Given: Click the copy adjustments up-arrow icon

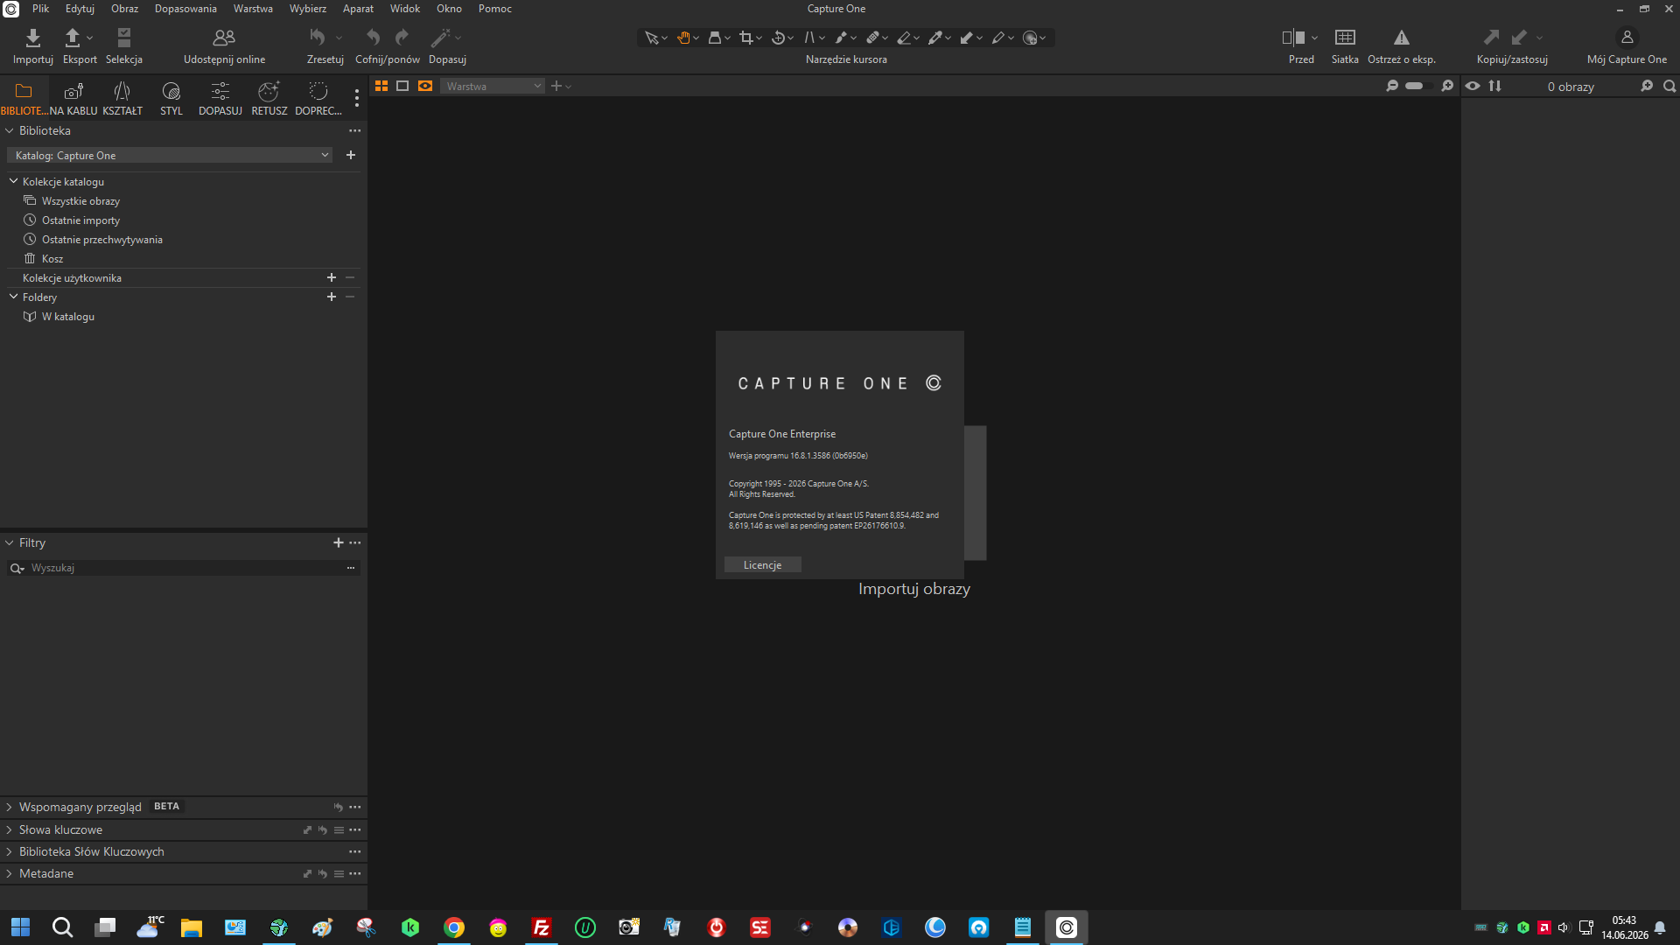Looking at the screenshot, I should pyautogui.click(x=1491, y=38).
